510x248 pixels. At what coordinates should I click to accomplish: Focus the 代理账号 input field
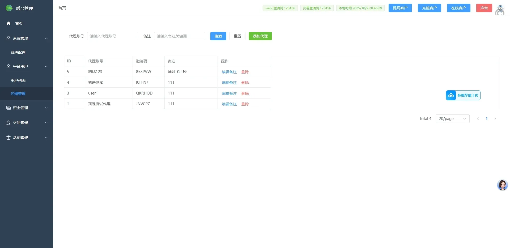tap(112, 36)
